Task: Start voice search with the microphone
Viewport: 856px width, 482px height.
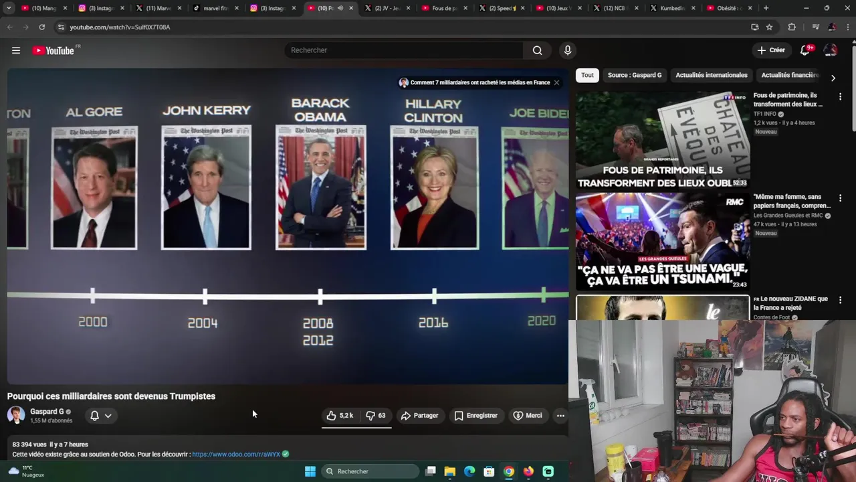Action: pos(568,50)
